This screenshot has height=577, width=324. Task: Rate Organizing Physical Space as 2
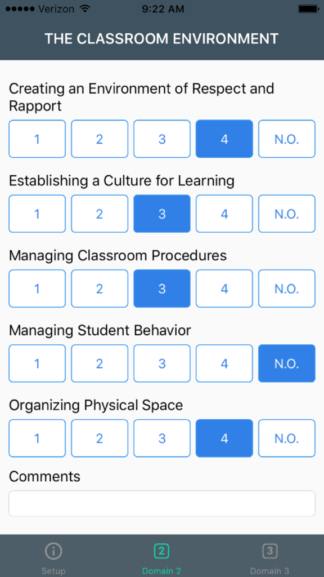tap(100, 438)
